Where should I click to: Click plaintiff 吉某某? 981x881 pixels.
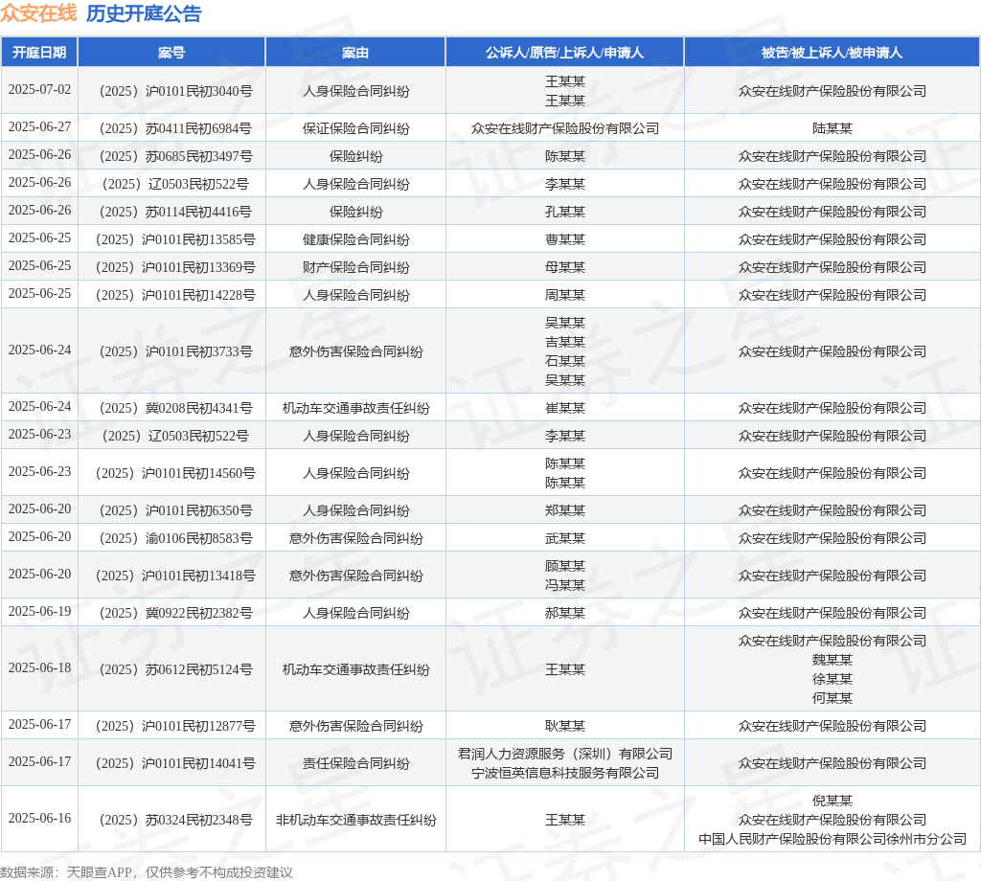pos(565,342)
